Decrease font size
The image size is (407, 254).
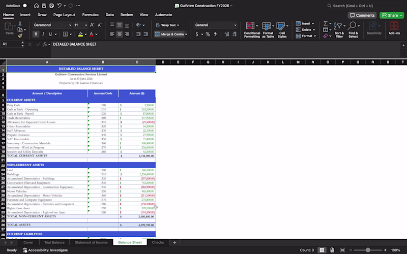tap(99, 25)
